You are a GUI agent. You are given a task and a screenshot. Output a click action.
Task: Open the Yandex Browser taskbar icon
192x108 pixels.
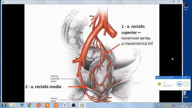(x=65, y=105)
